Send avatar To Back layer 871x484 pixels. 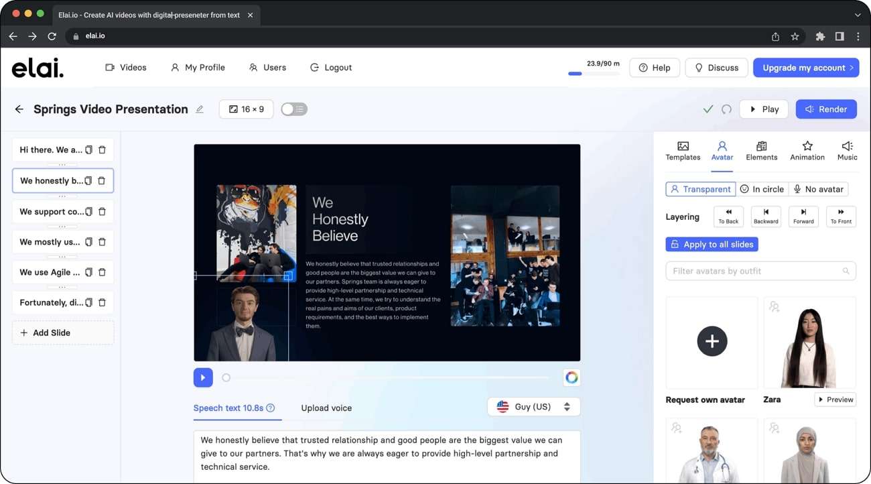(728, 217)
